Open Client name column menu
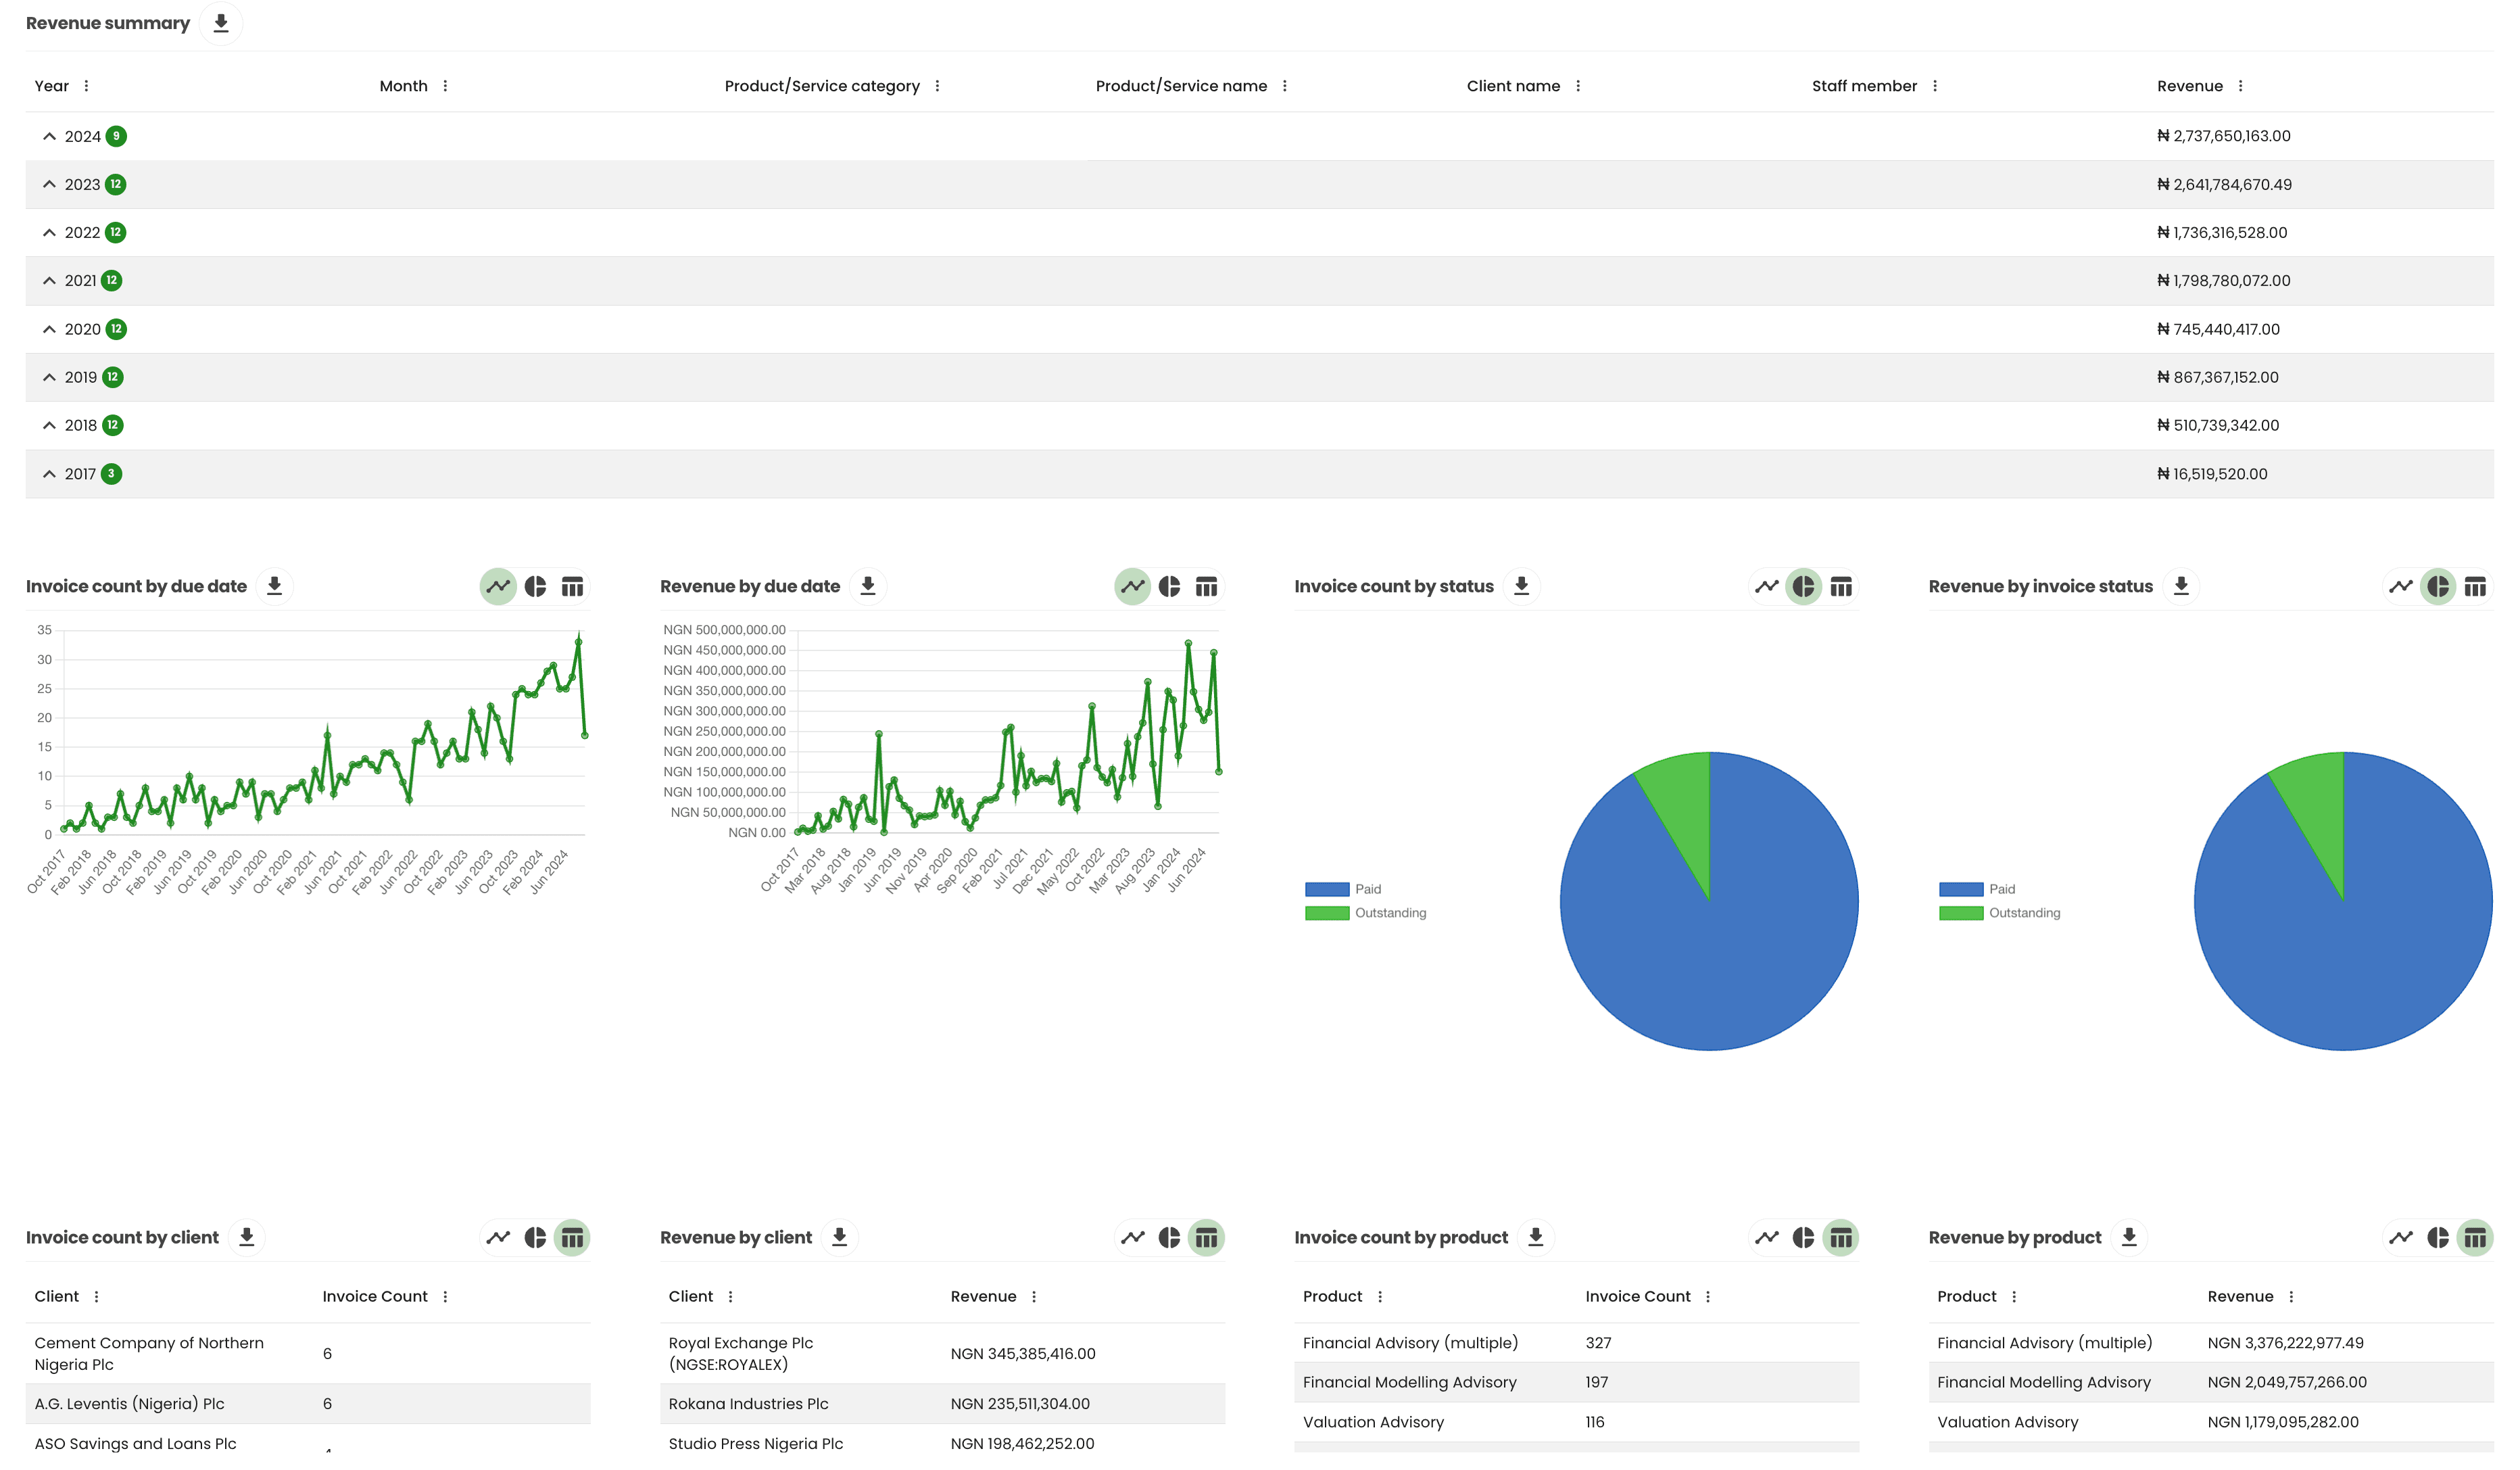2520x1470 pixels. pos(1578,86)
